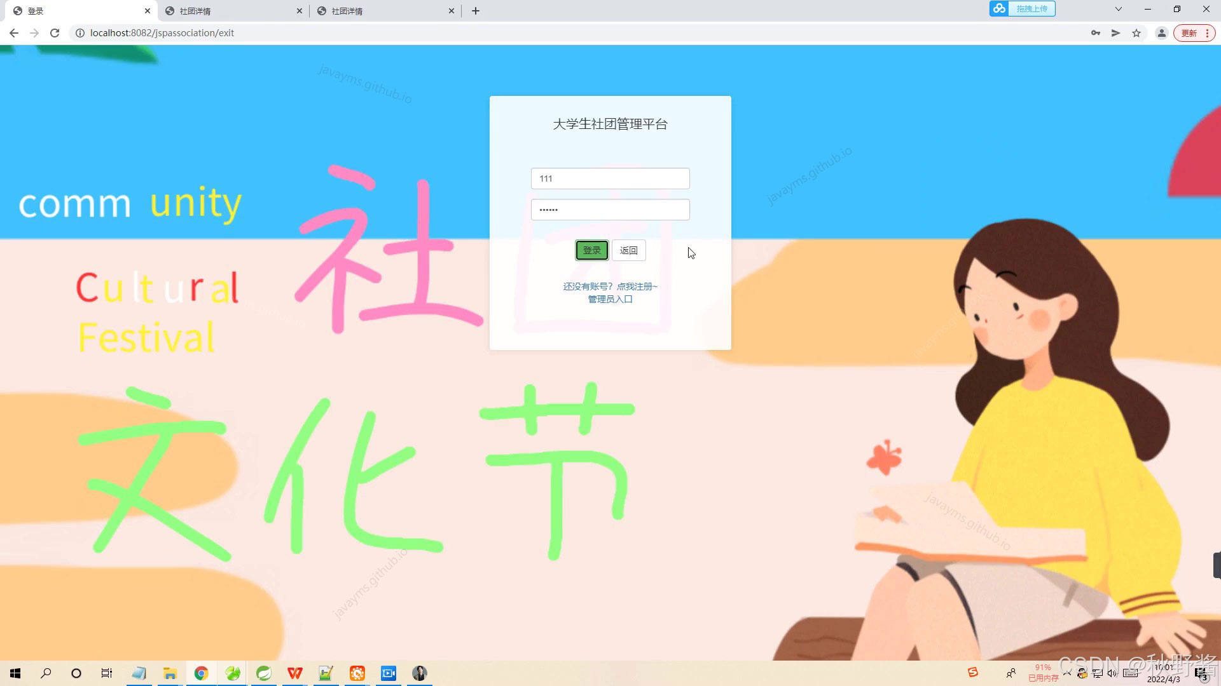The height and width of the screenshot is (686, 1221).
Task: Open the browser tab search chevron
Action: [1118, 9]
